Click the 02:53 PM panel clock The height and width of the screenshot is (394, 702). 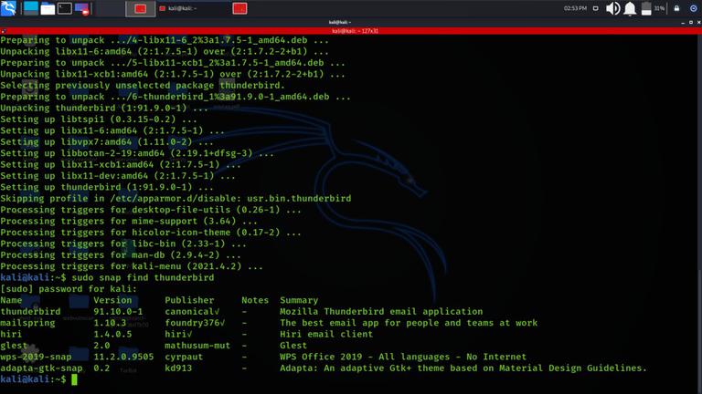[x=575, y=8]
